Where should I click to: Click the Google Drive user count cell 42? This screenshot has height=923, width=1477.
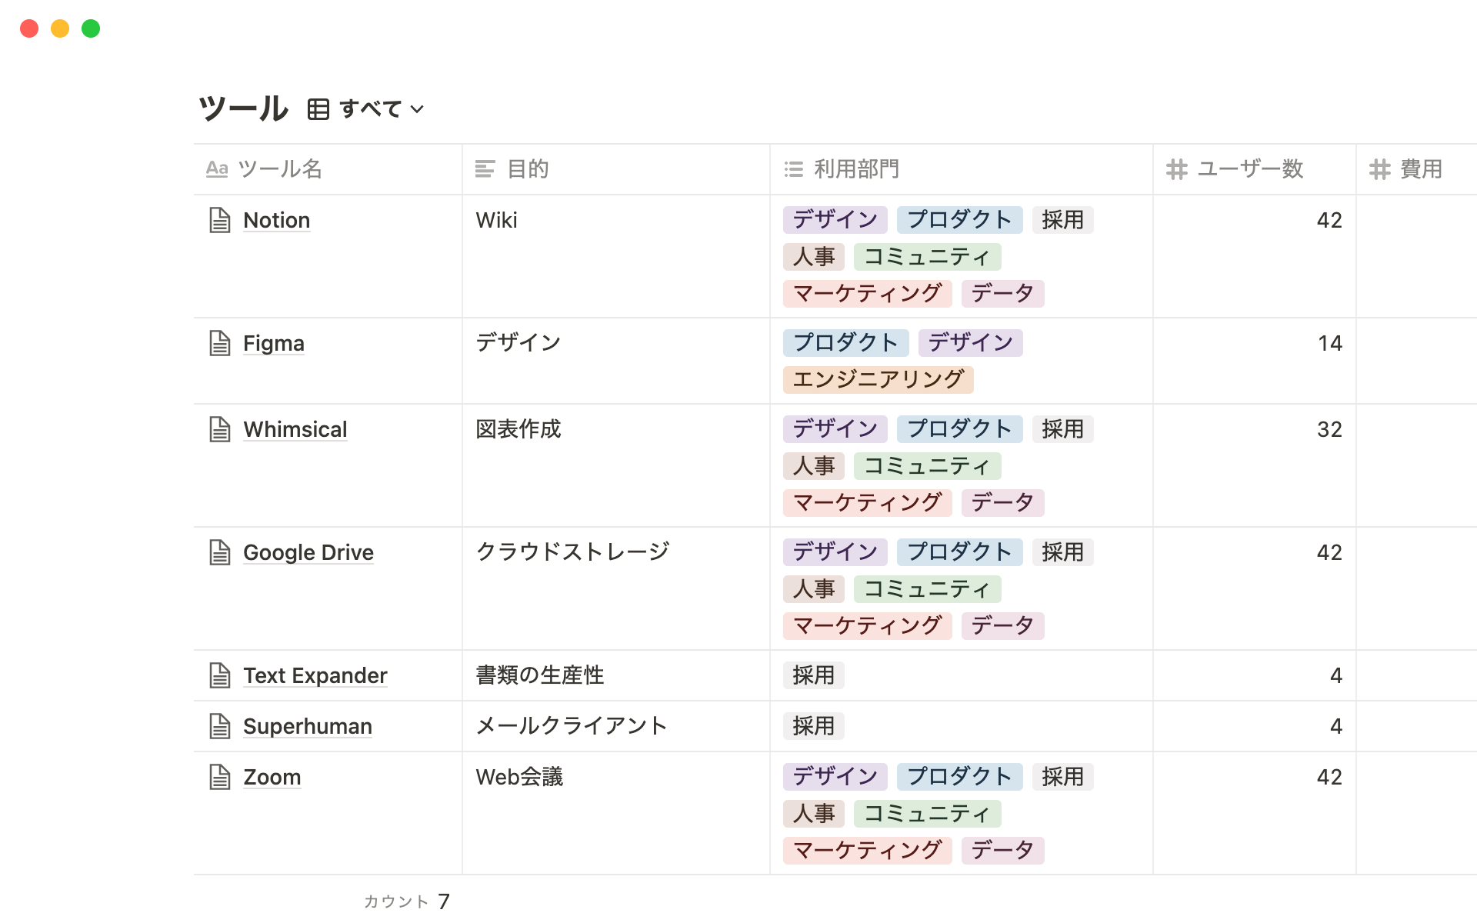point(1329,552)
